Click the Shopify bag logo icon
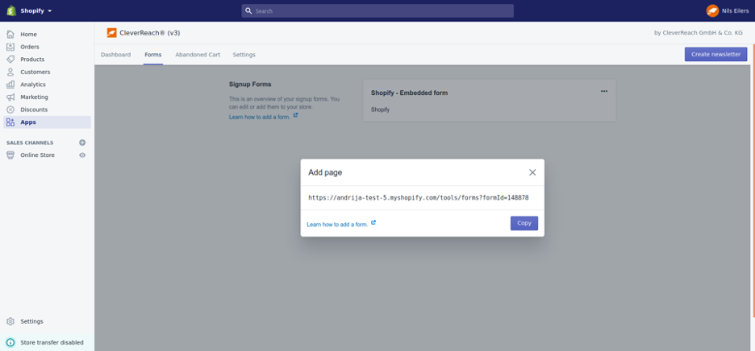This screenshot has width=755, height=351. 11,10
